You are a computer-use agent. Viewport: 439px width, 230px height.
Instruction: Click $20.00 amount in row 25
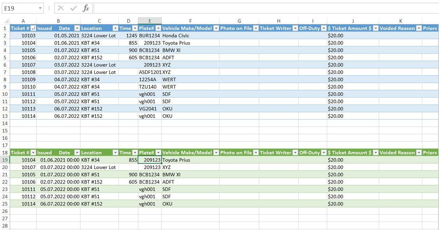click(x=353, y=204)
